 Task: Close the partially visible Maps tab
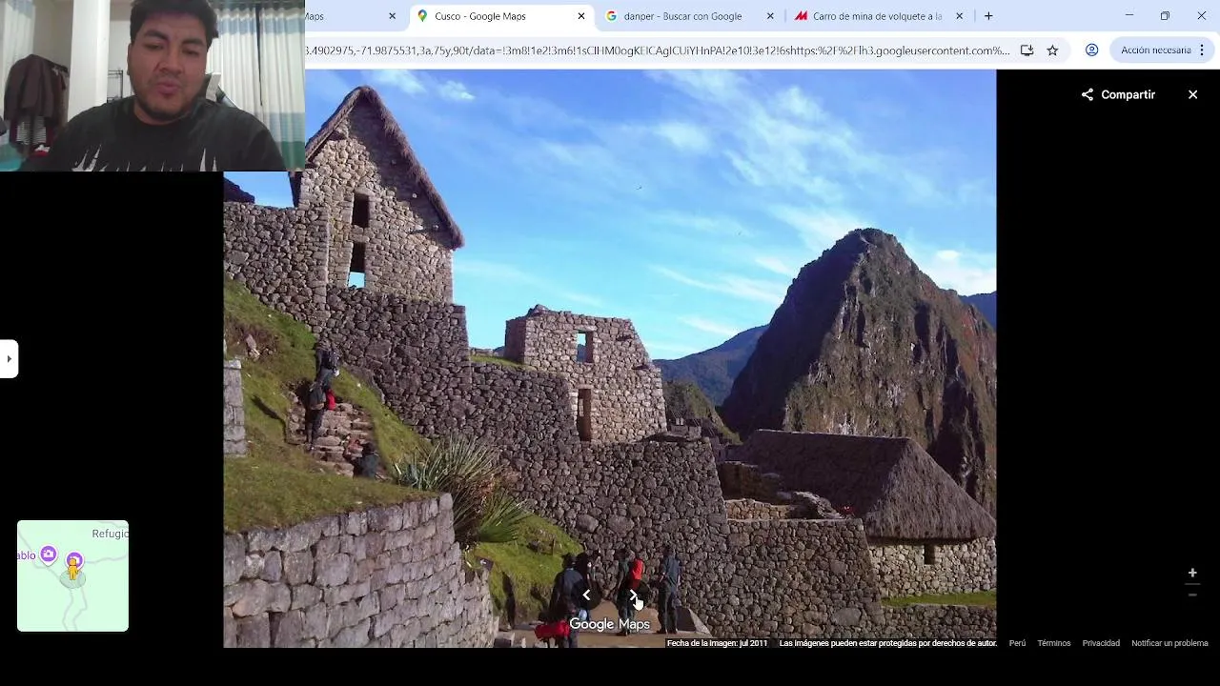tap(392, 16)
